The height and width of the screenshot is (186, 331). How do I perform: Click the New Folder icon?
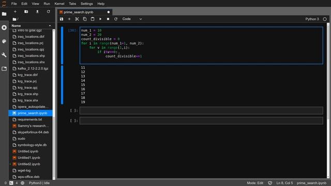26,12
